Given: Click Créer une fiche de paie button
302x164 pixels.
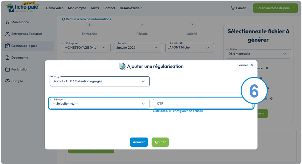Looking at the screenshot, I should [x=275, y=8].
